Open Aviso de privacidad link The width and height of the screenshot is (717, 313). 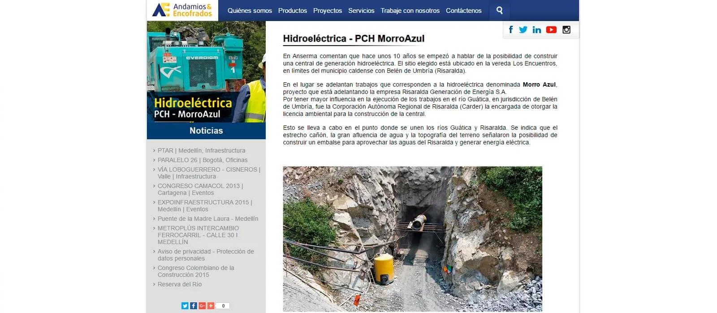[206, 255]
